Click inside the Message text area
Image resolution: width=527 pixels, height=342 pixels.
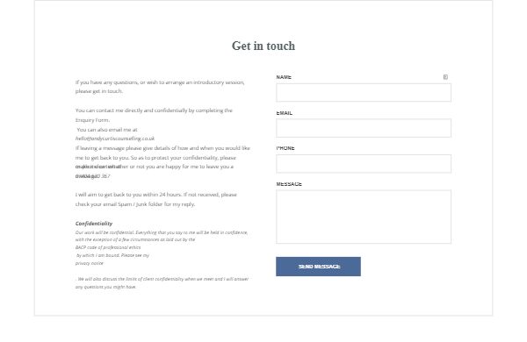pyautogui.click(x=364, y=217)
